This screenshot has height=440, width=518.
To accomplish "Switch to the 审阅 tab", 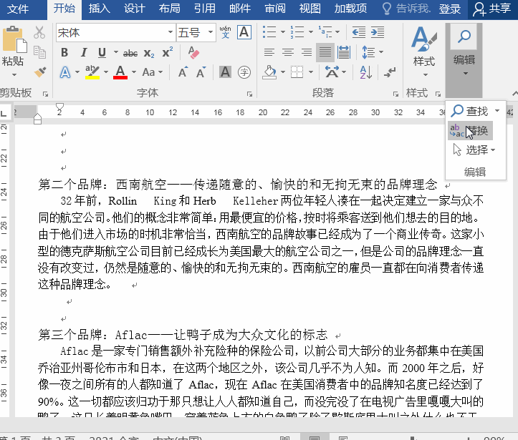I will (275, 9).
